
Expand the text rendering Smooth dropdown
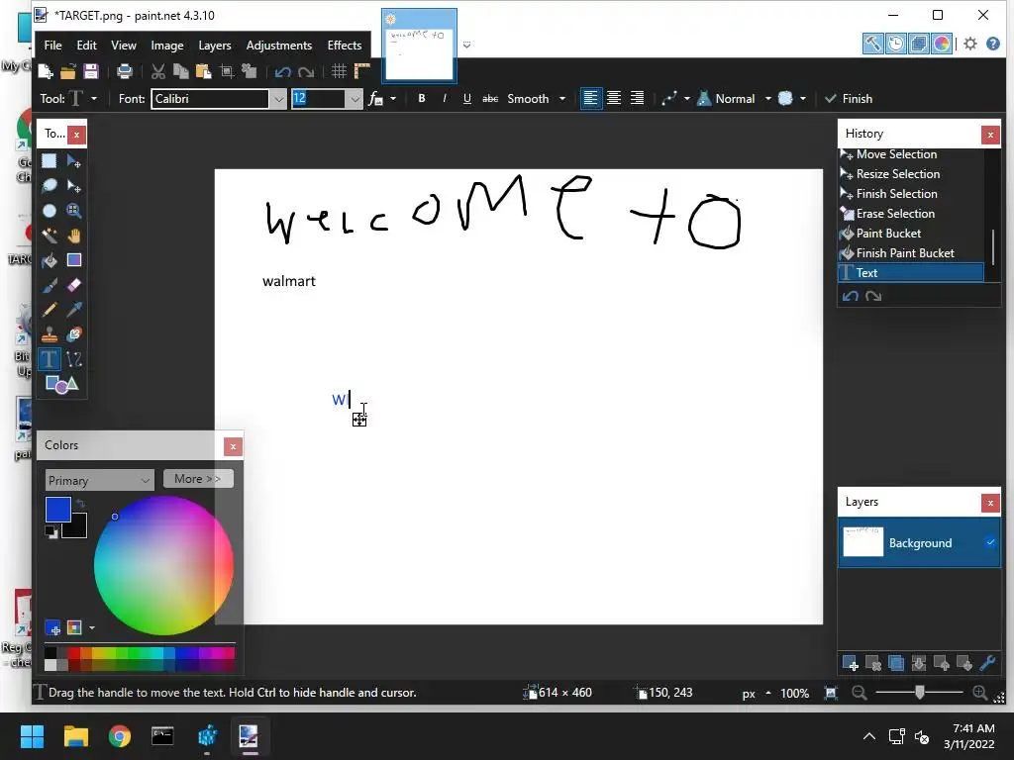pos(562,99)
